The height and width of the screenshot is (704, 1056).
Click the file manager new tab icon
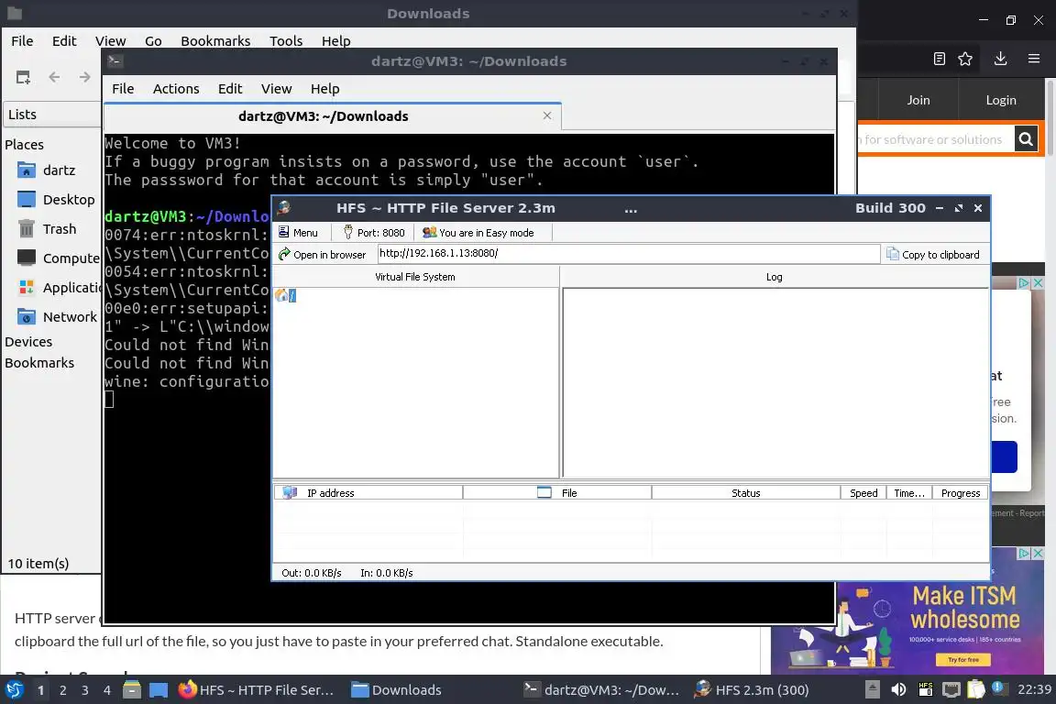23,77
